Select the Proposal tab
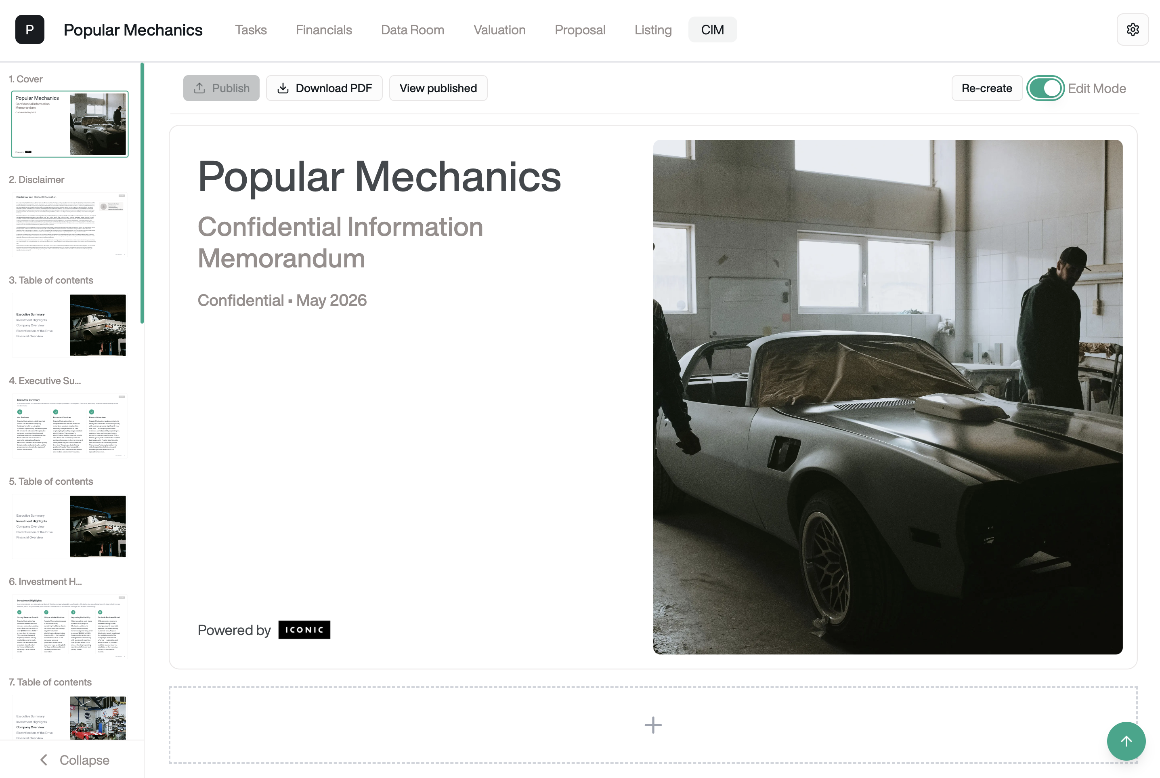Screen dimensions: 1160x778 click(x=580, y=30)
